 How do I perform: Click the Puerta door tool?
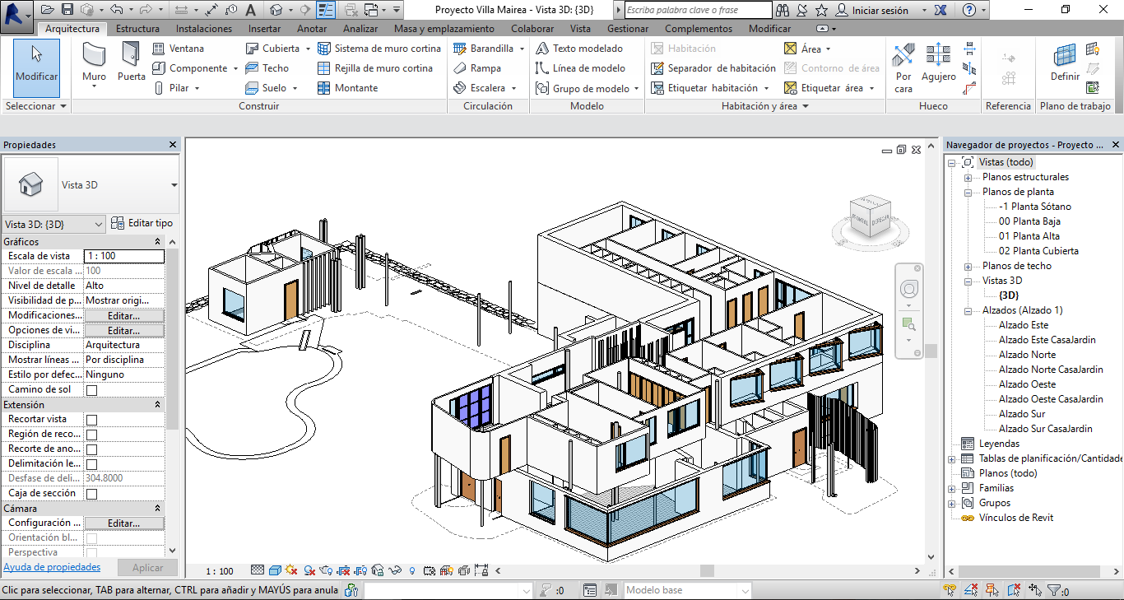[x=131, y=63]
